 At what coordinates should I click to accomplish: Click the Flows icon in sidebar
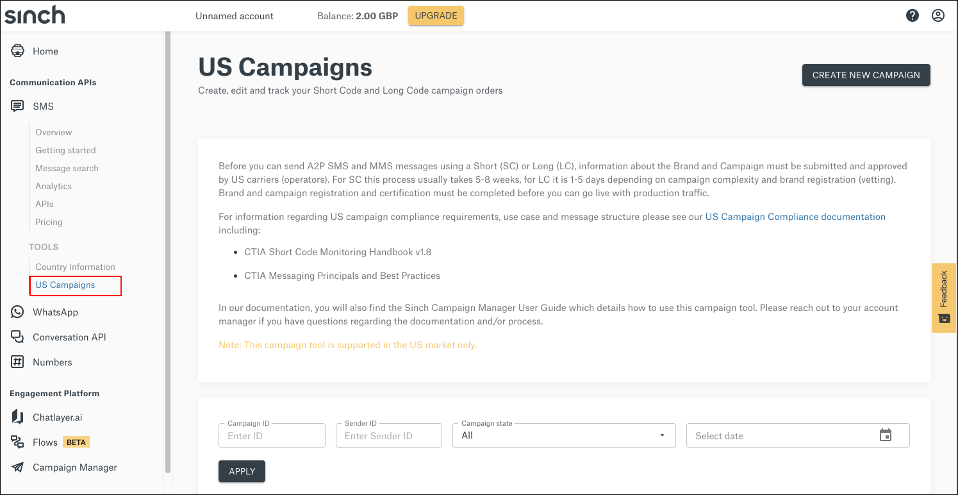[18, 442]
